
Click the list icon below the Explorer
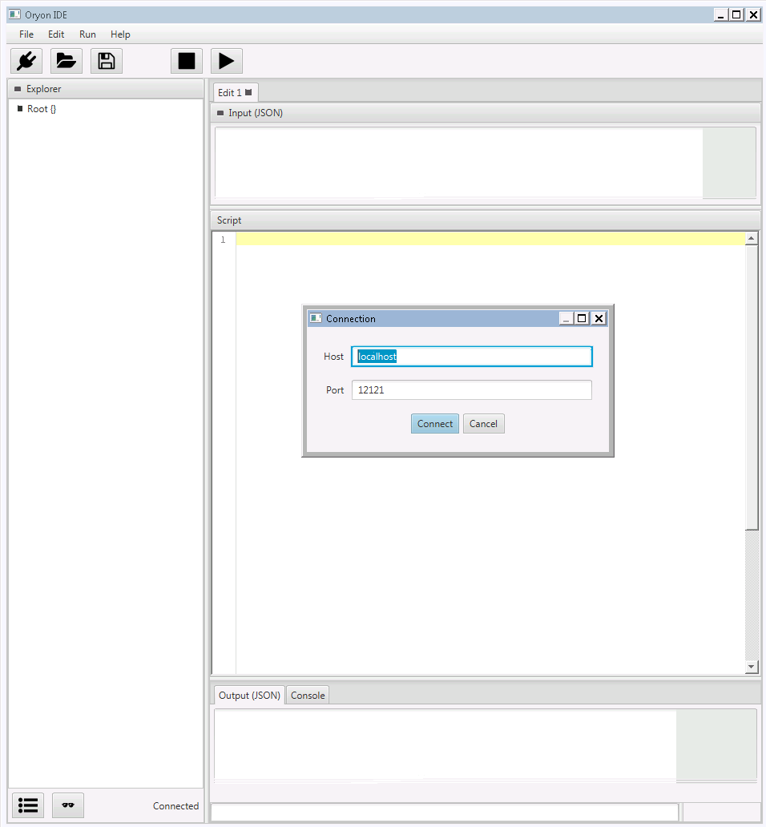click(x=28, y=805)
